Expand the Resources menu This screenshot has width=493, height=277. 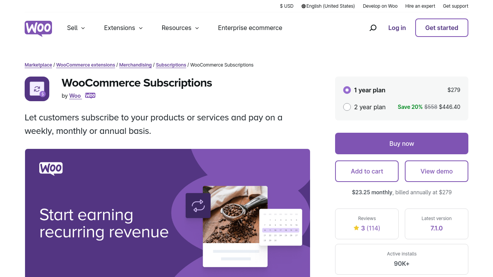tap(180, 28)
